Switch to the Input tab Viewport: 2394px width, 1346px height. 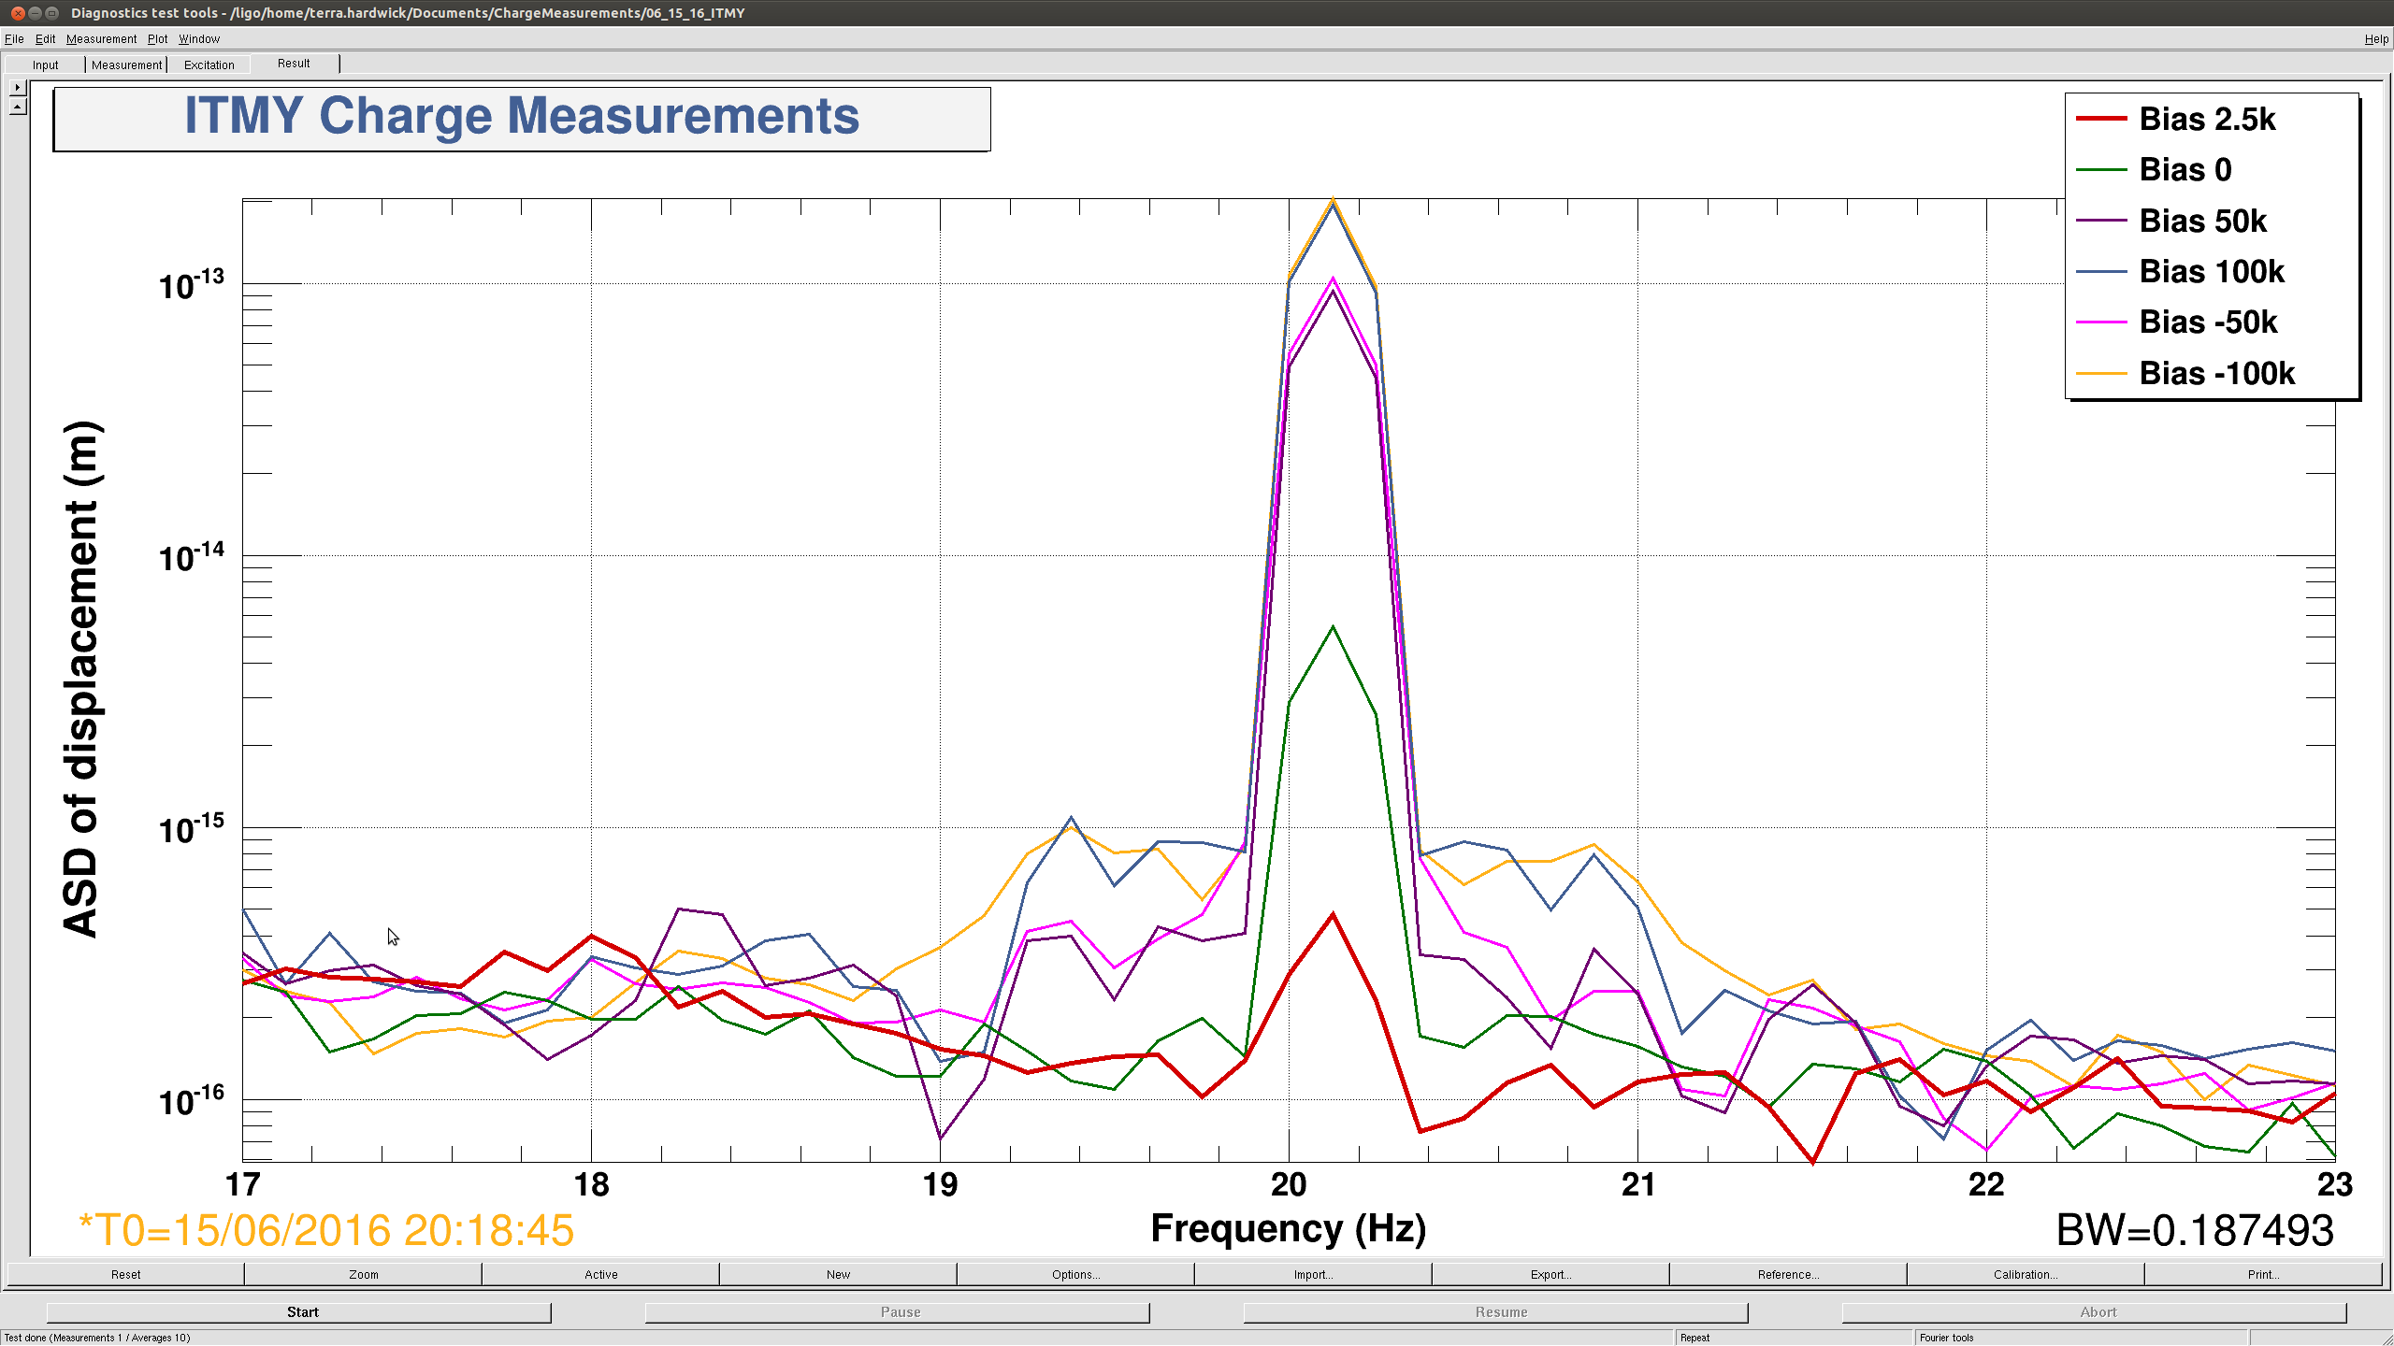(45, 64)
